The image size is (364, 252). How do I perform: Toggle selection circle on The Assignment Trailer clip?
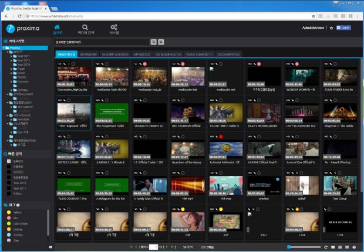(107, 100)
